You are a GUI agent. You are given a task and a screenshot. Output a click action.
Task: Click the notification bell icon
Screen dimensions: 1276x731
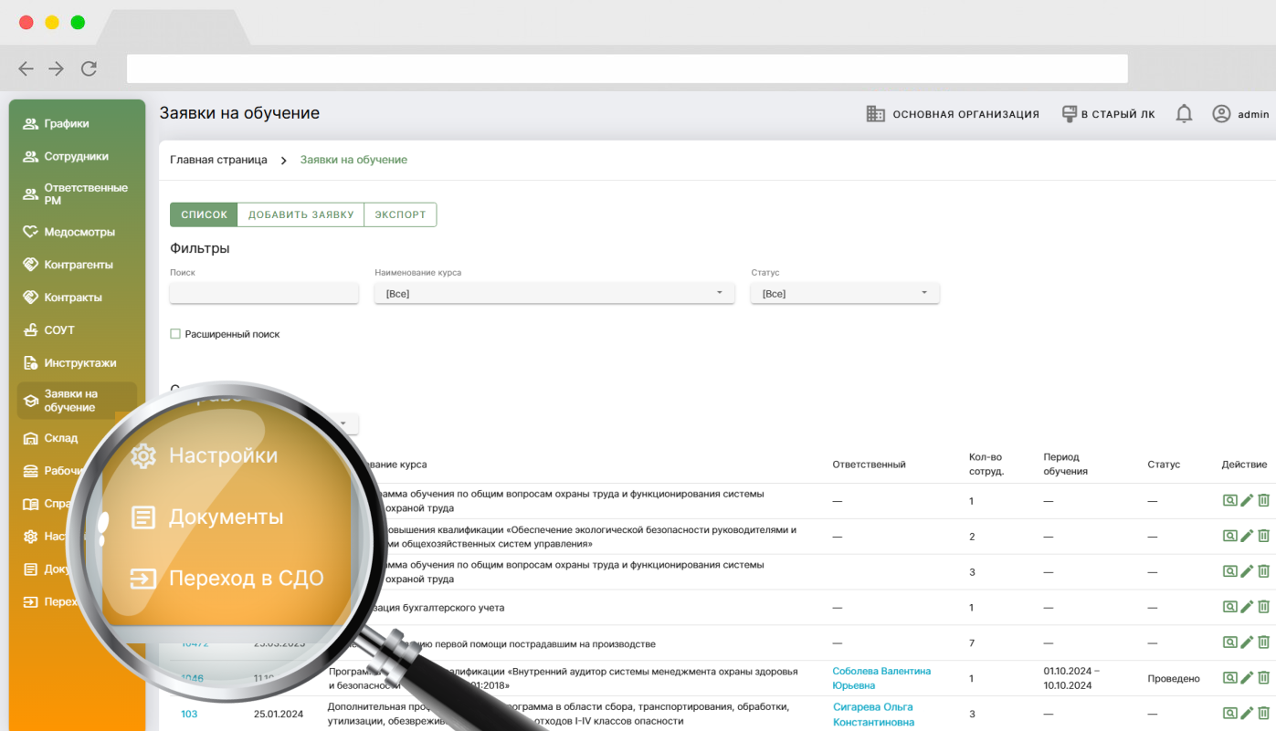pyautogui.click(x=1184, y=114)
